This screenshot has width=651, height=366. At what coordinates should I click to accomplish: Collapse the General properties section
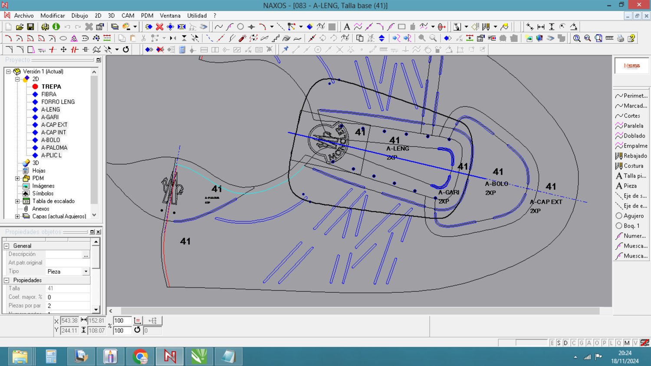point(7,246)
